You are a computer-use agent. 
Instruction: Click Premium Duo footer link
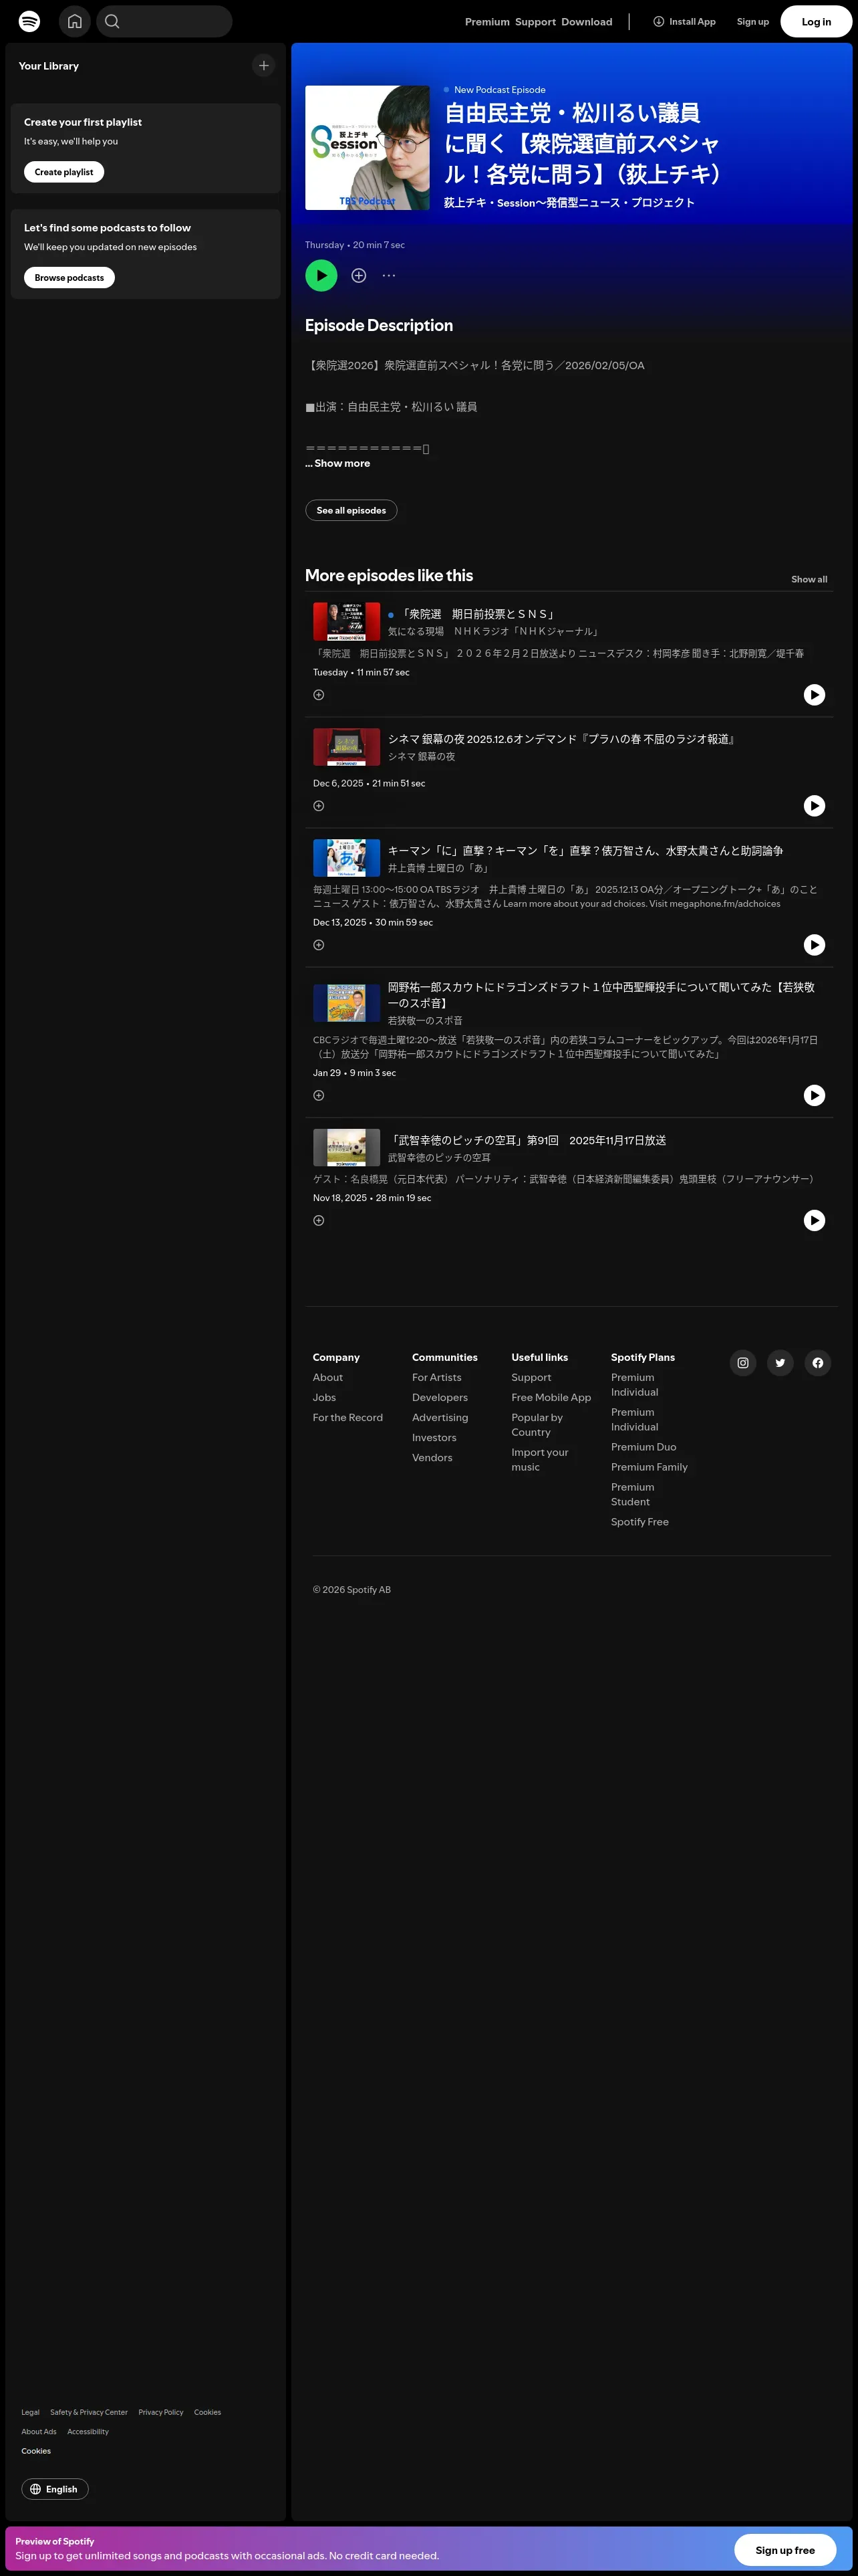pos(643,1447)
